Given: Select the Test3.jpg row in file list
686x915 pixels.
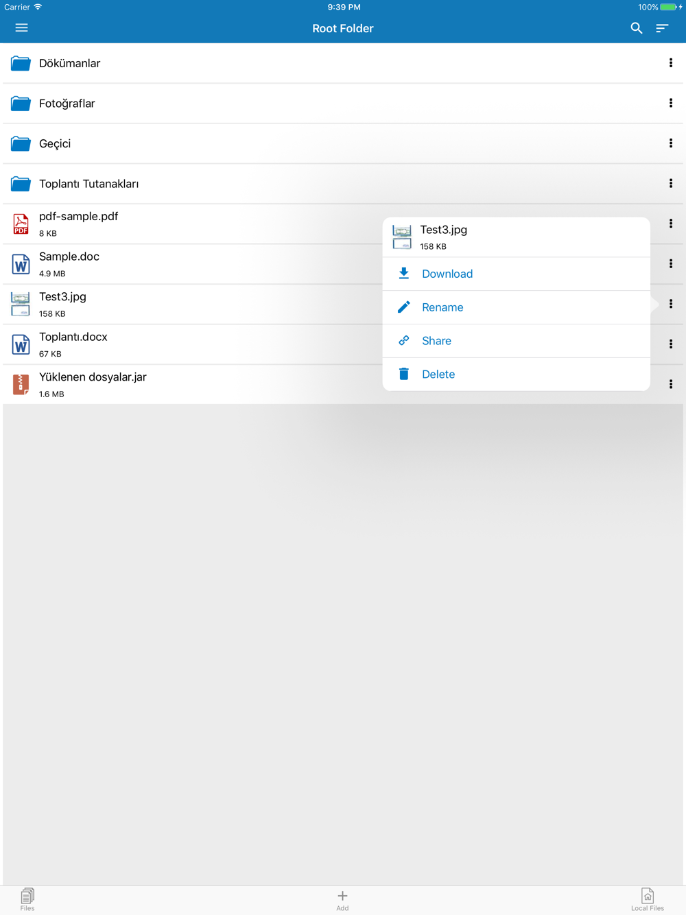Looking at the screenshot, I should pos(192,304).
